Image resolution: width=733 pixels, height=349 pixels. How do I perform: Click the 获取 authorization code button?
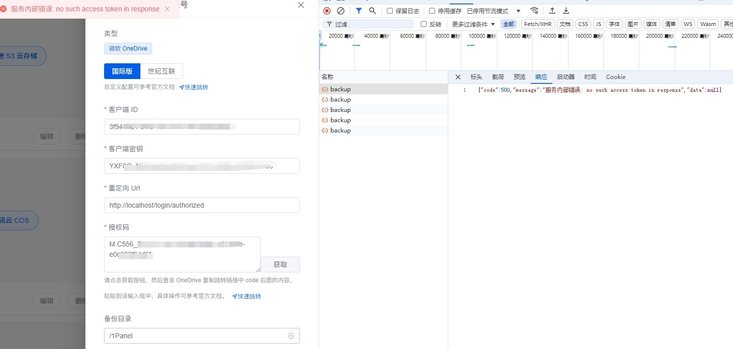280,265
